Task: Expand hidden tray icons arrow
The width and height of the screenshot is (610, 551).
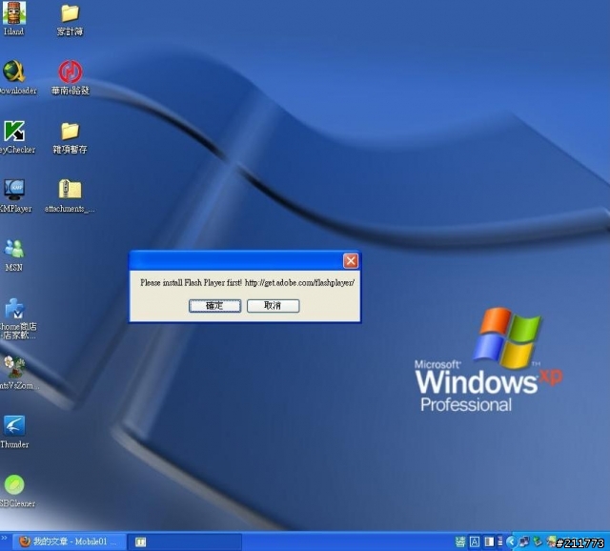Action: [511, 541]
